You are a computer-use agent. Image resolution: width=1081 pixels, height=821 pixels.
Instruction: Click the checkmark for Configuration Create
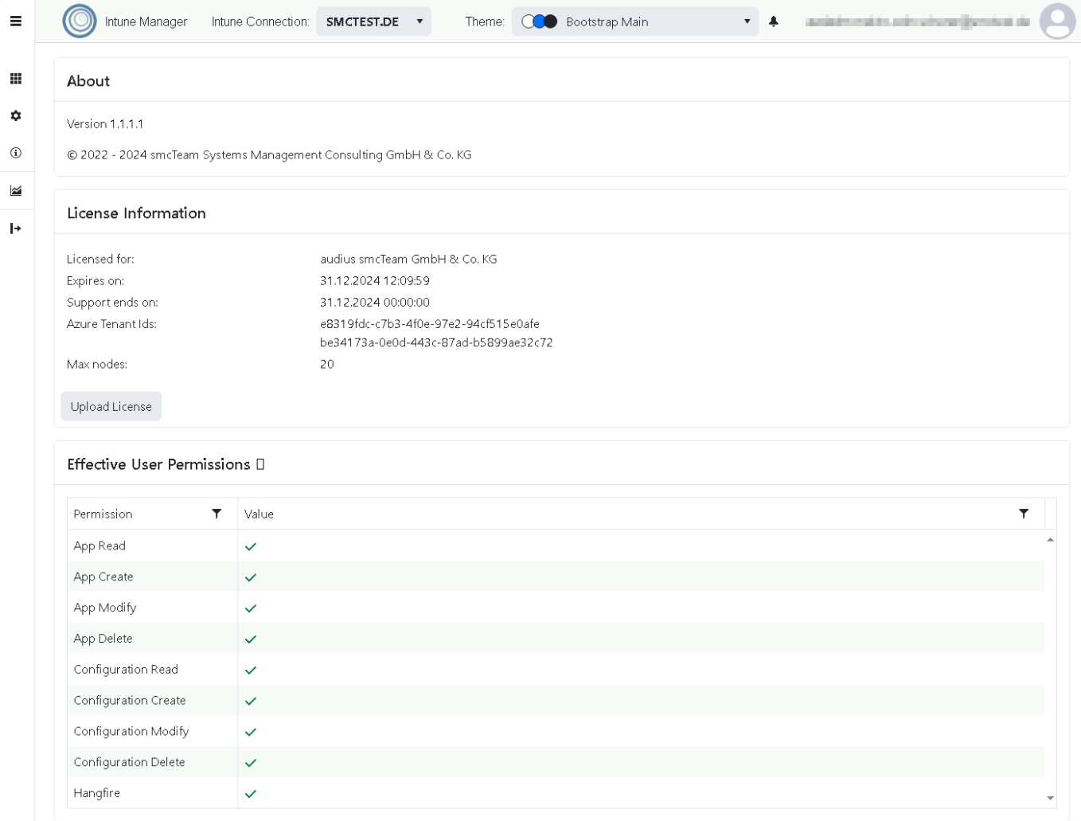coord(251,702)
